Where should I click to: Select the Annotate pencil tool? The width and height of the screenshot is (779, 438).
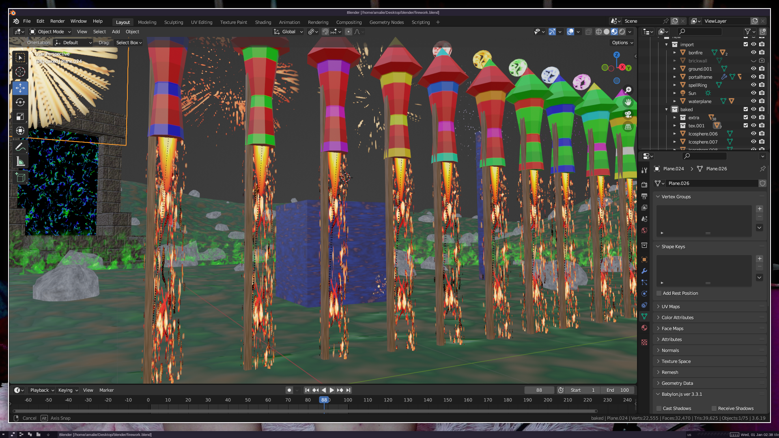point(20,147)
